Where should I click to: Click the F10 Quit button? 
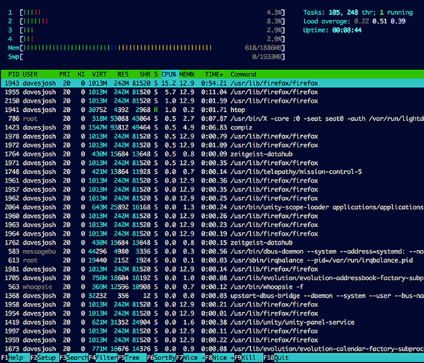click(276, 357)
